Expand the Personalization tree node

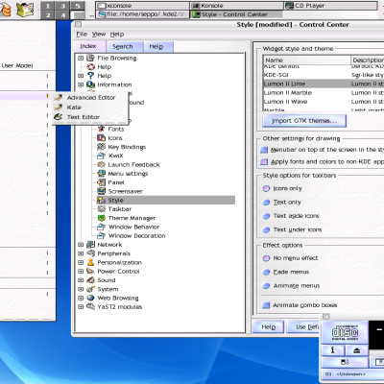[x=81, y=262]
